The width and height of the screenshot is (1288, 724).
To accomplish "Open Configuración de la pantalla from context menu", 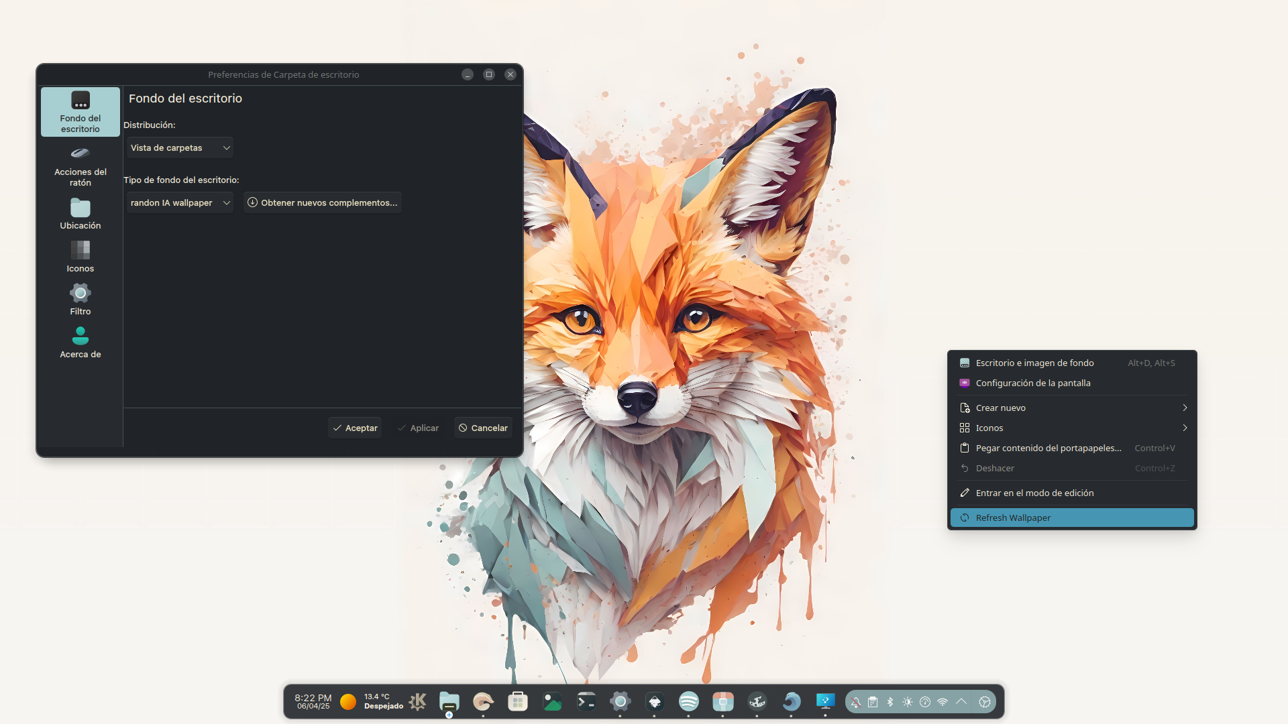I will (1072, 383).
